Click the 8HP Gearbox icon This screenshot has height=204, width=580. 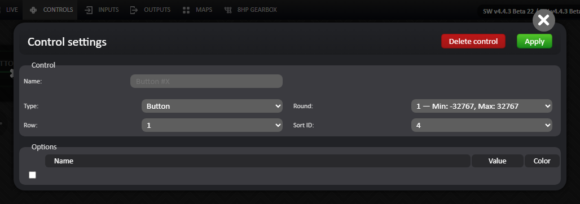pyautogui.click(x=229, y=10)
